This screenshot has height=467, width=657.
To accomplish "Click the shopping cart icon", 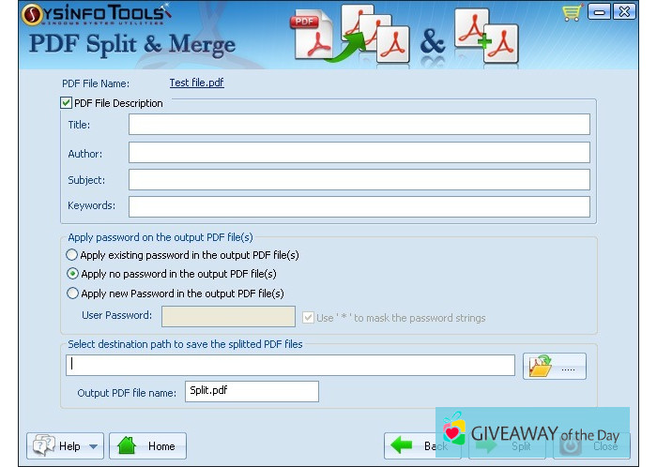I will [572, 12].
